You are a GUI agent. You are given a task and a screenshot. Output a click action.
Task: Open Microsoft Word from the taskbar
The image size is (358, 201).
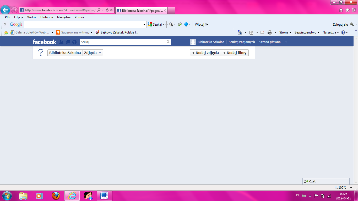[105, 196]
